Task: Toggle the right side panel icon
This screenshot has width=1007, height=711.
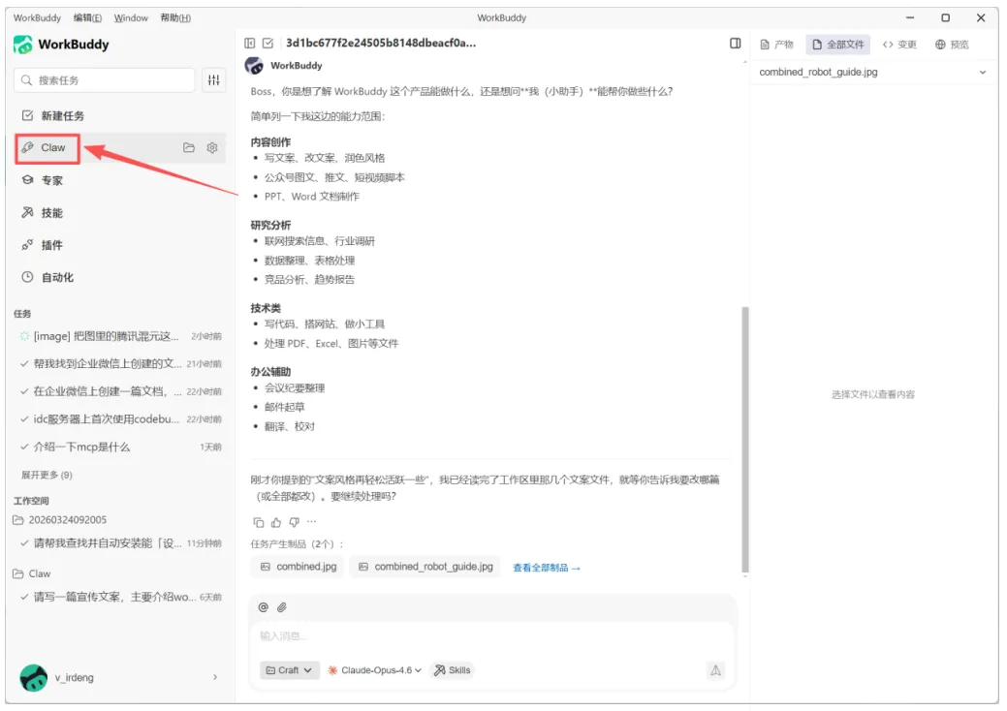Action: [x=736, y=43]
